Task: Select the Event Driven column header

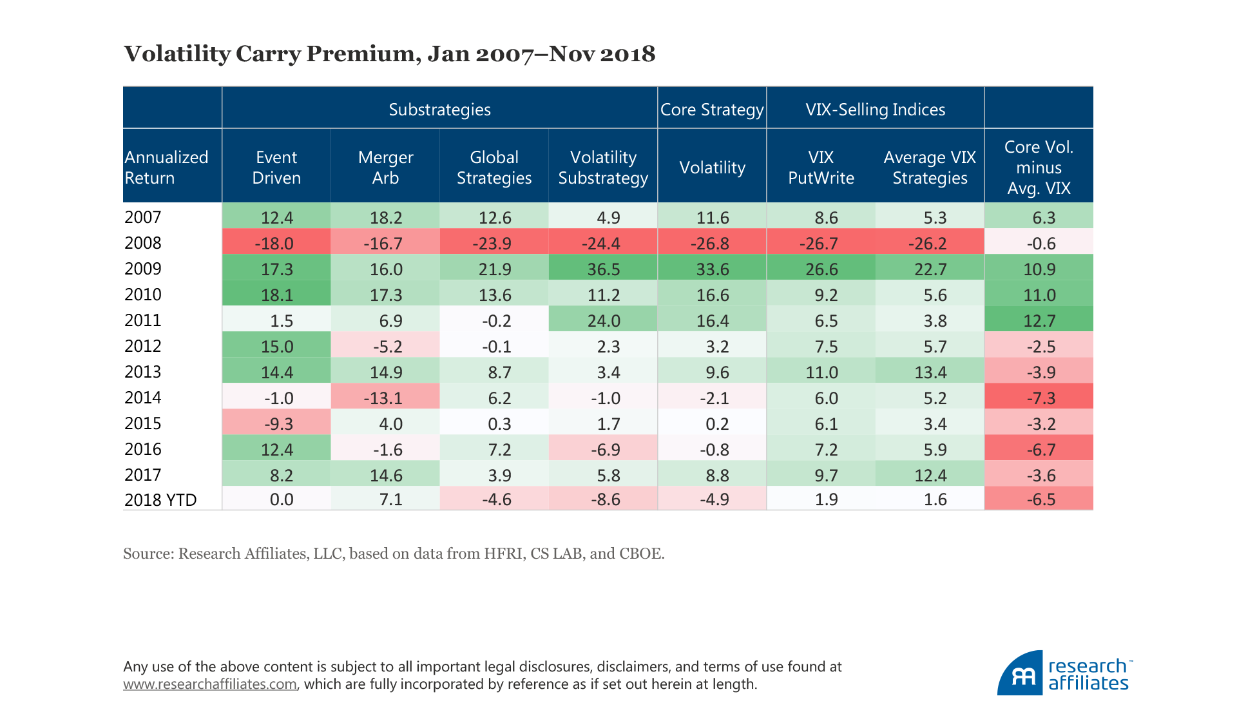Action: (x=276, y=168)
